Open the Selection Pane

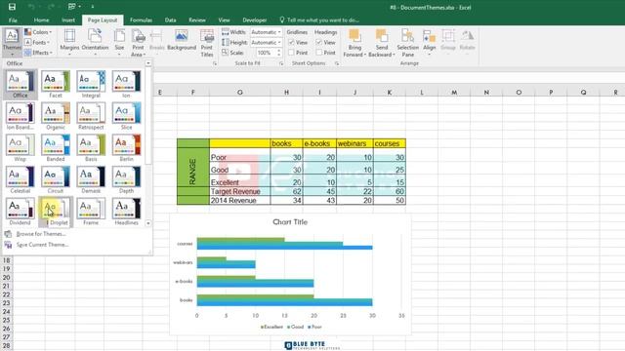pos(407,42)
